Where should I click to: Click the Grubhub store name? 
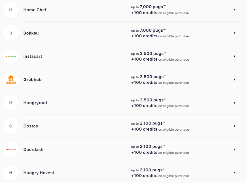[x=32, y=80]
